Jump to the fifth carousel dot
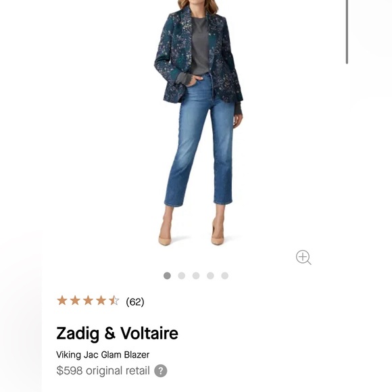 225,276
